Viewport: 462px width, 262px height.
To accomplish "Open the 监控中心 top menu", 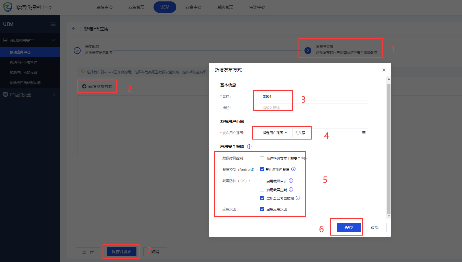I will click(x=104, y=7).
